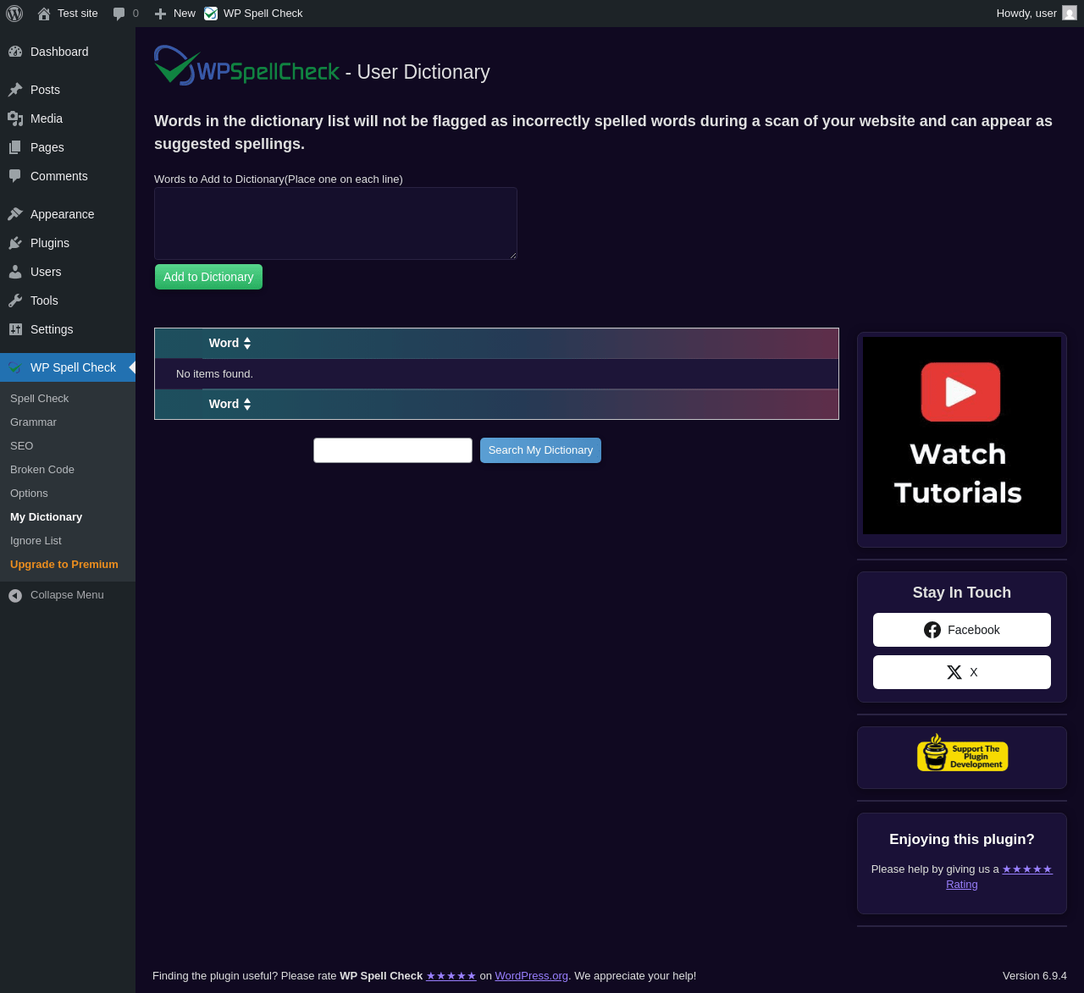Click the Test site home icon
1084x993 pixels.
[44, 14]
